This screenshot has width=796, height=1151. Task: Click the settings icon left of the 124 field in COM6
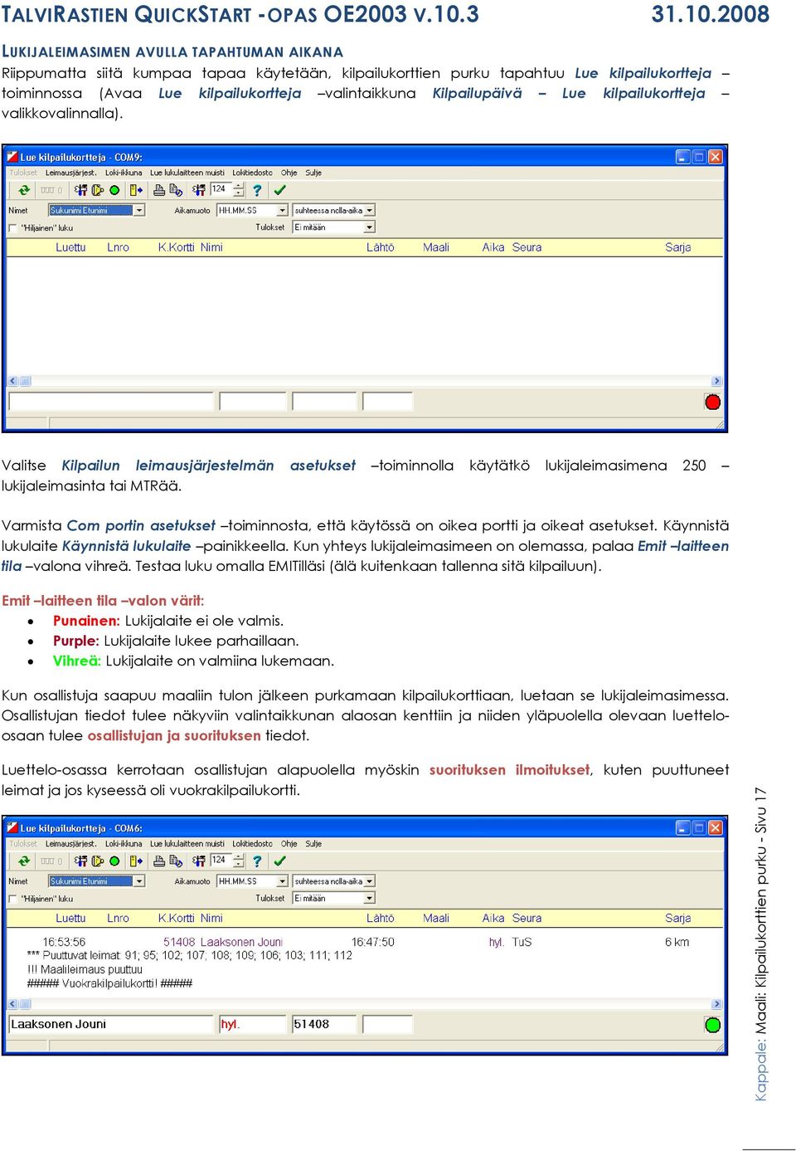tap(199, 861)
